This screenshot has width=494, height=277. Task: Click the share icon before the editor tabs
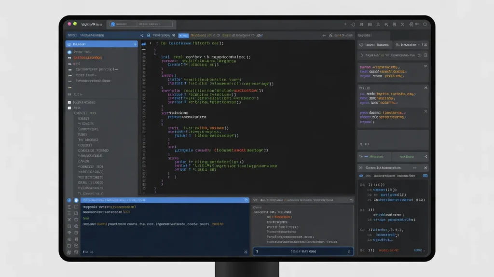click(142, 35)
